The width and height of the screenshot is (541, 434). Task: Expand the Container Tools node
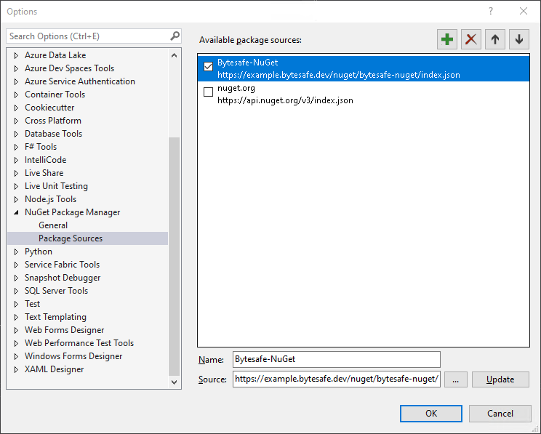click(x=16, y=95)
